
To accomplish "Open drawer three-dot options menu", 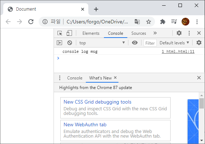I will click(60, 78).
